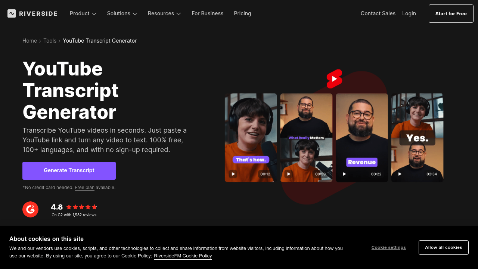
Task: Click the five-star rating icons
Action: click(x=82, y=207)
